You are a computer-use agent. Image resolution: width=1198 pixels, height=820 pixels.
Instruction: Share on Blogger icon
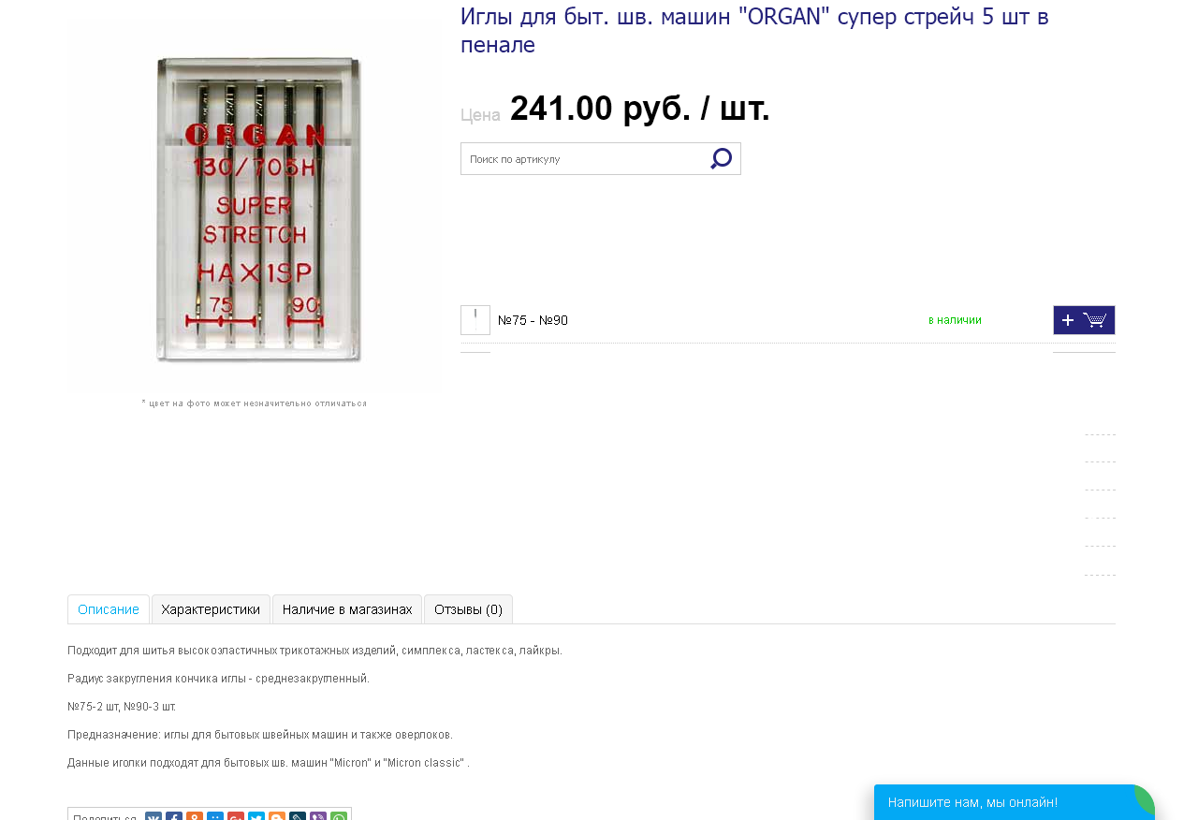tap(277, 816)
